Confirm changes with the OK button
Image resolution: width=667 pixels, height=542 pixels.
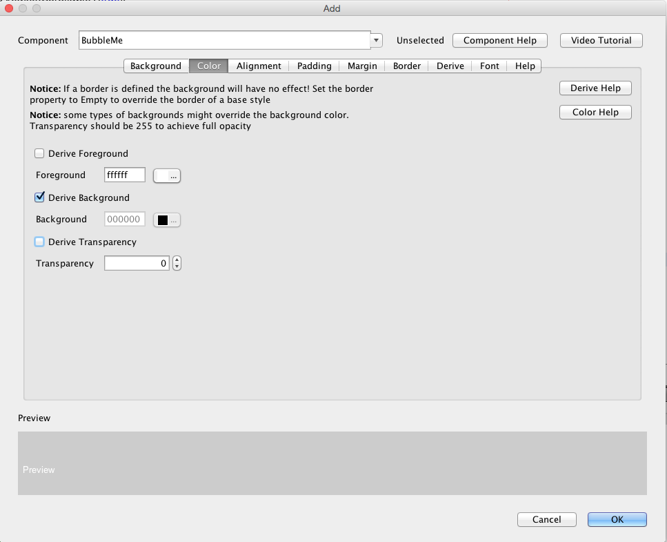616,519
